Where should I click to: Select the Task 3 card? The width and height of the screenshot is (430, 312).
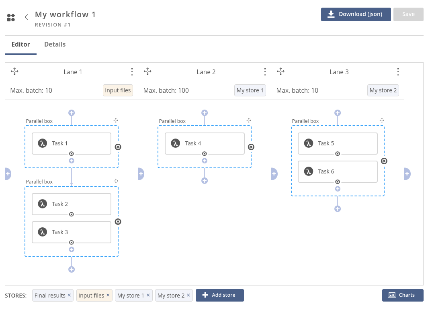[x=72, y=232]
